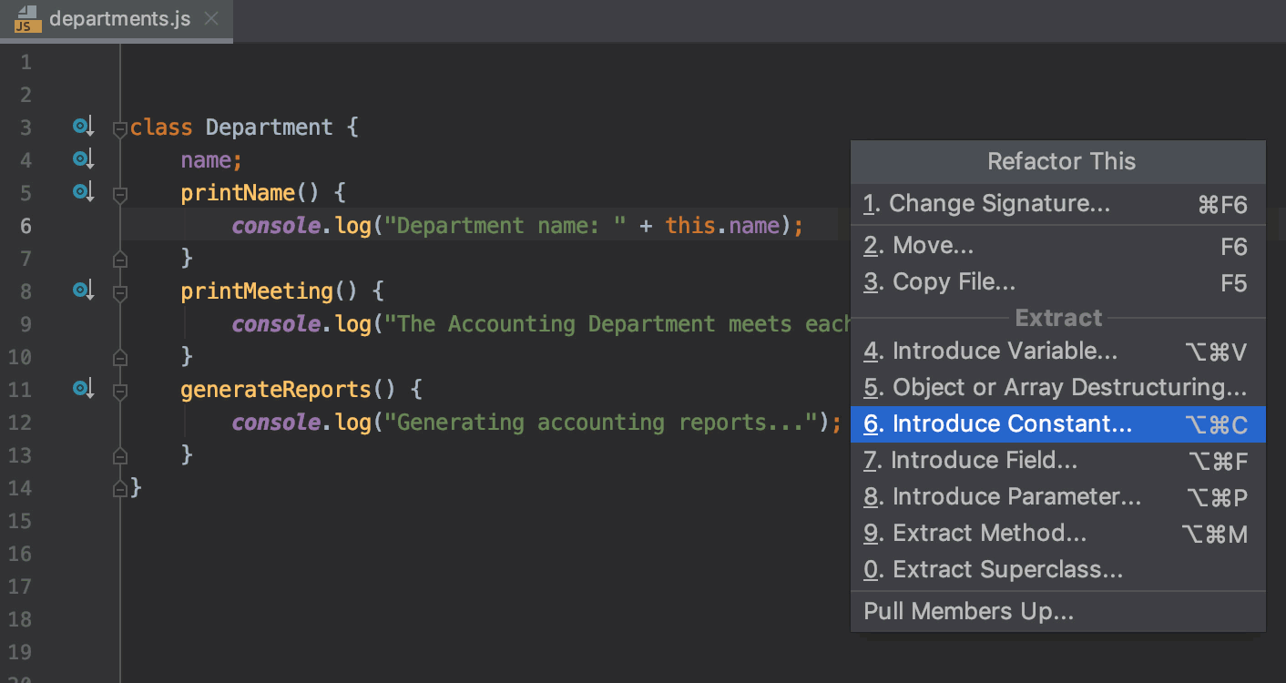Collapse the printName method fold toggle
The image size is (1286, 683).
click(x=119, y=194)
